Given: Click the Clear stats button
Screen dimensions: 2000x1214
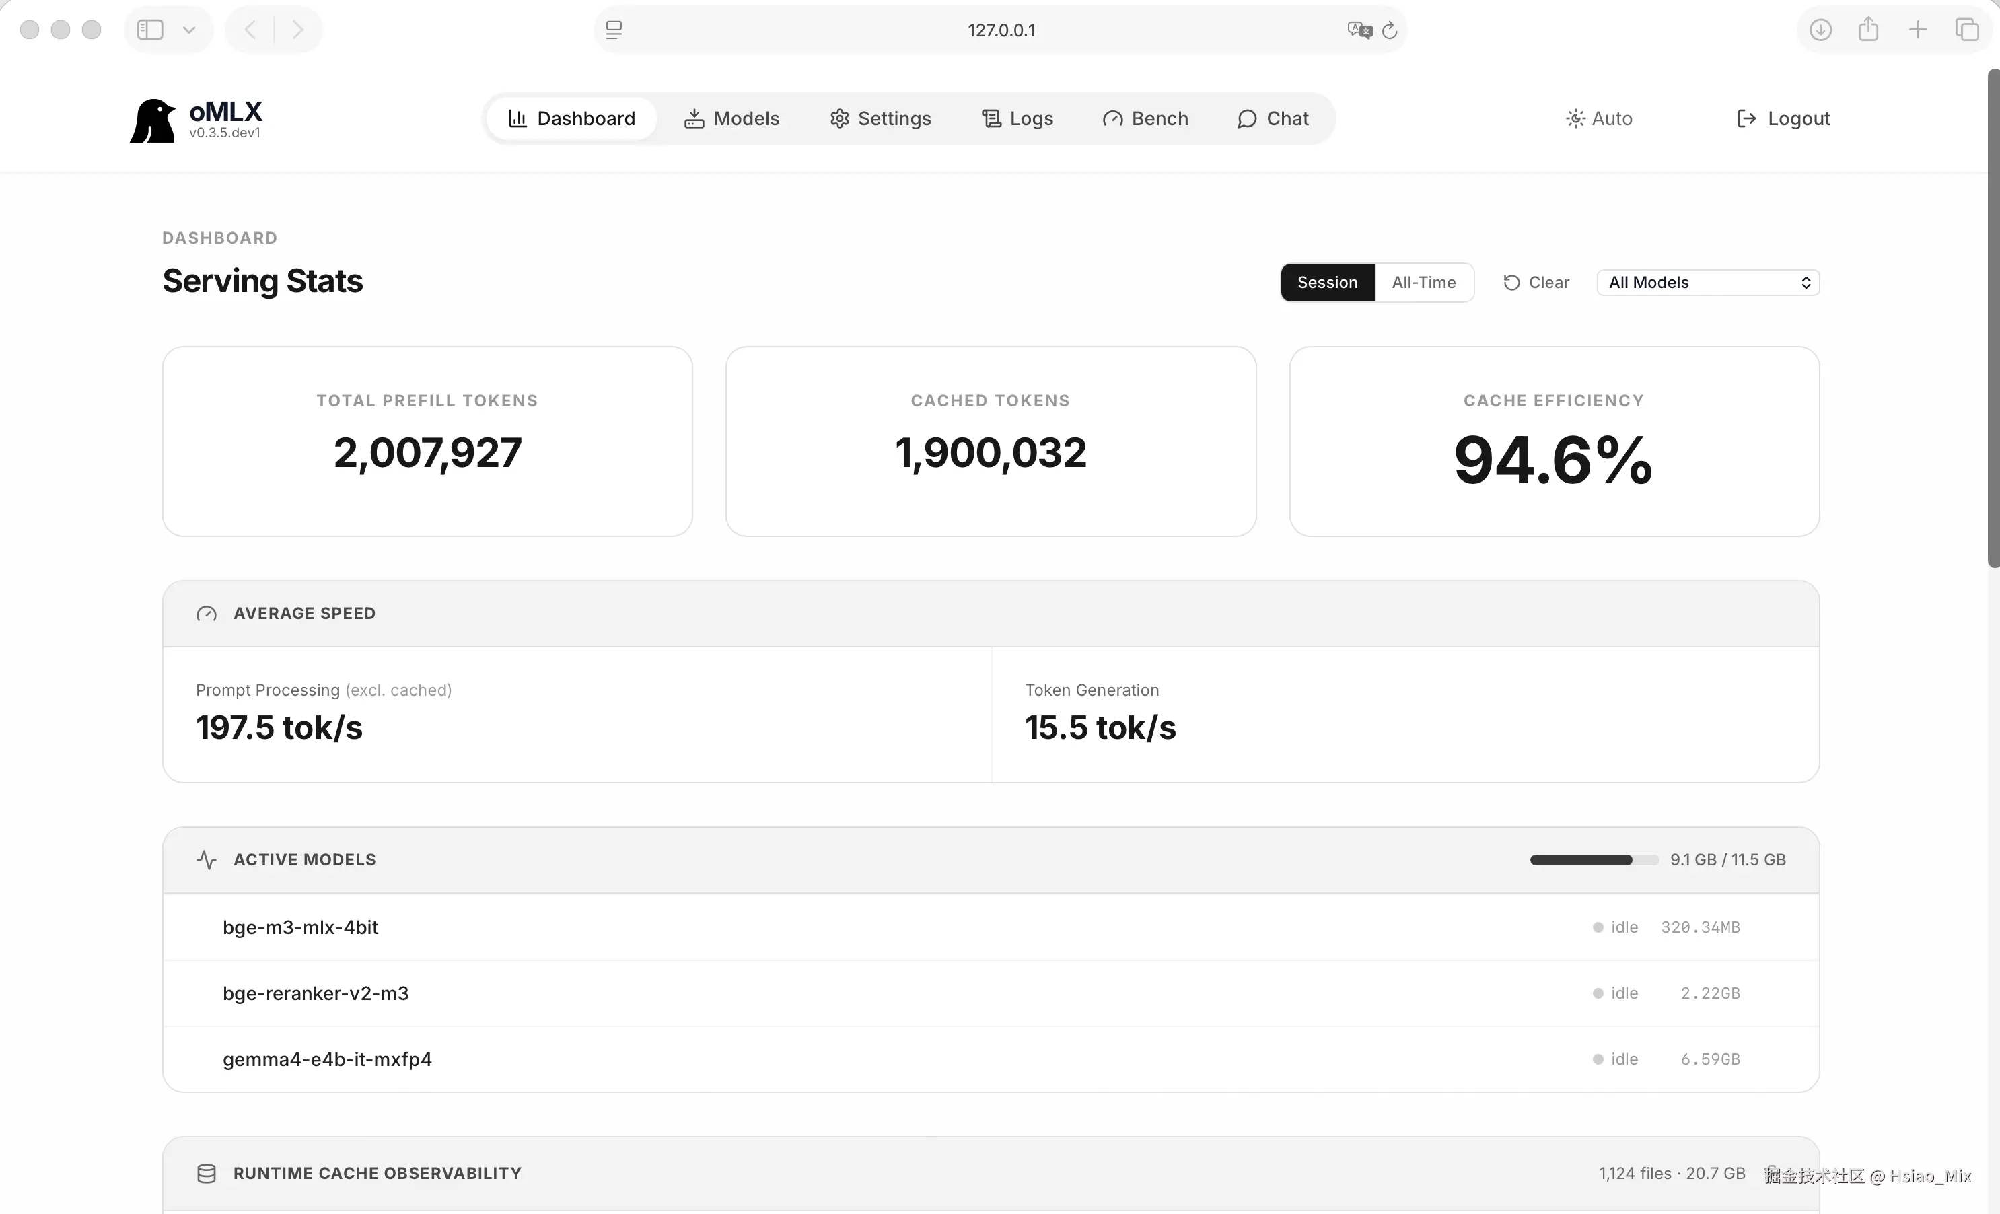Looking at the screenshot, I should tap(1536, 283).
